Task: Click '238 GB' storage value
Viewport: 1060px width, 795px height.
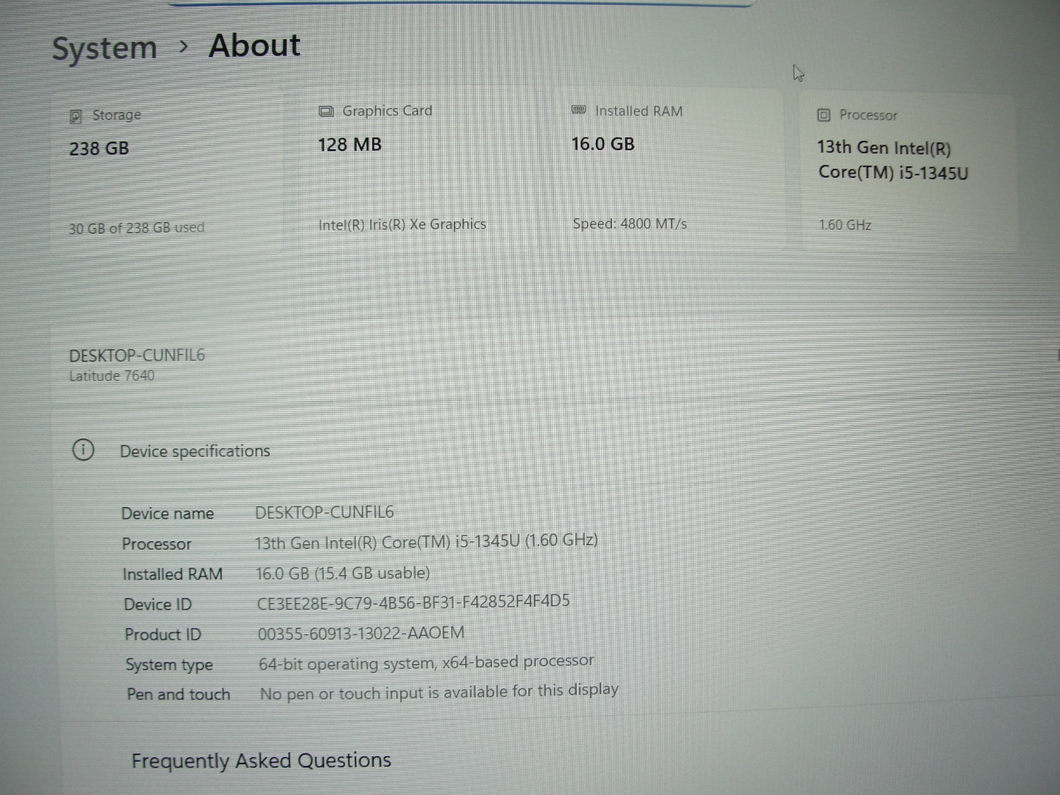Action: (x=99, y=148)
